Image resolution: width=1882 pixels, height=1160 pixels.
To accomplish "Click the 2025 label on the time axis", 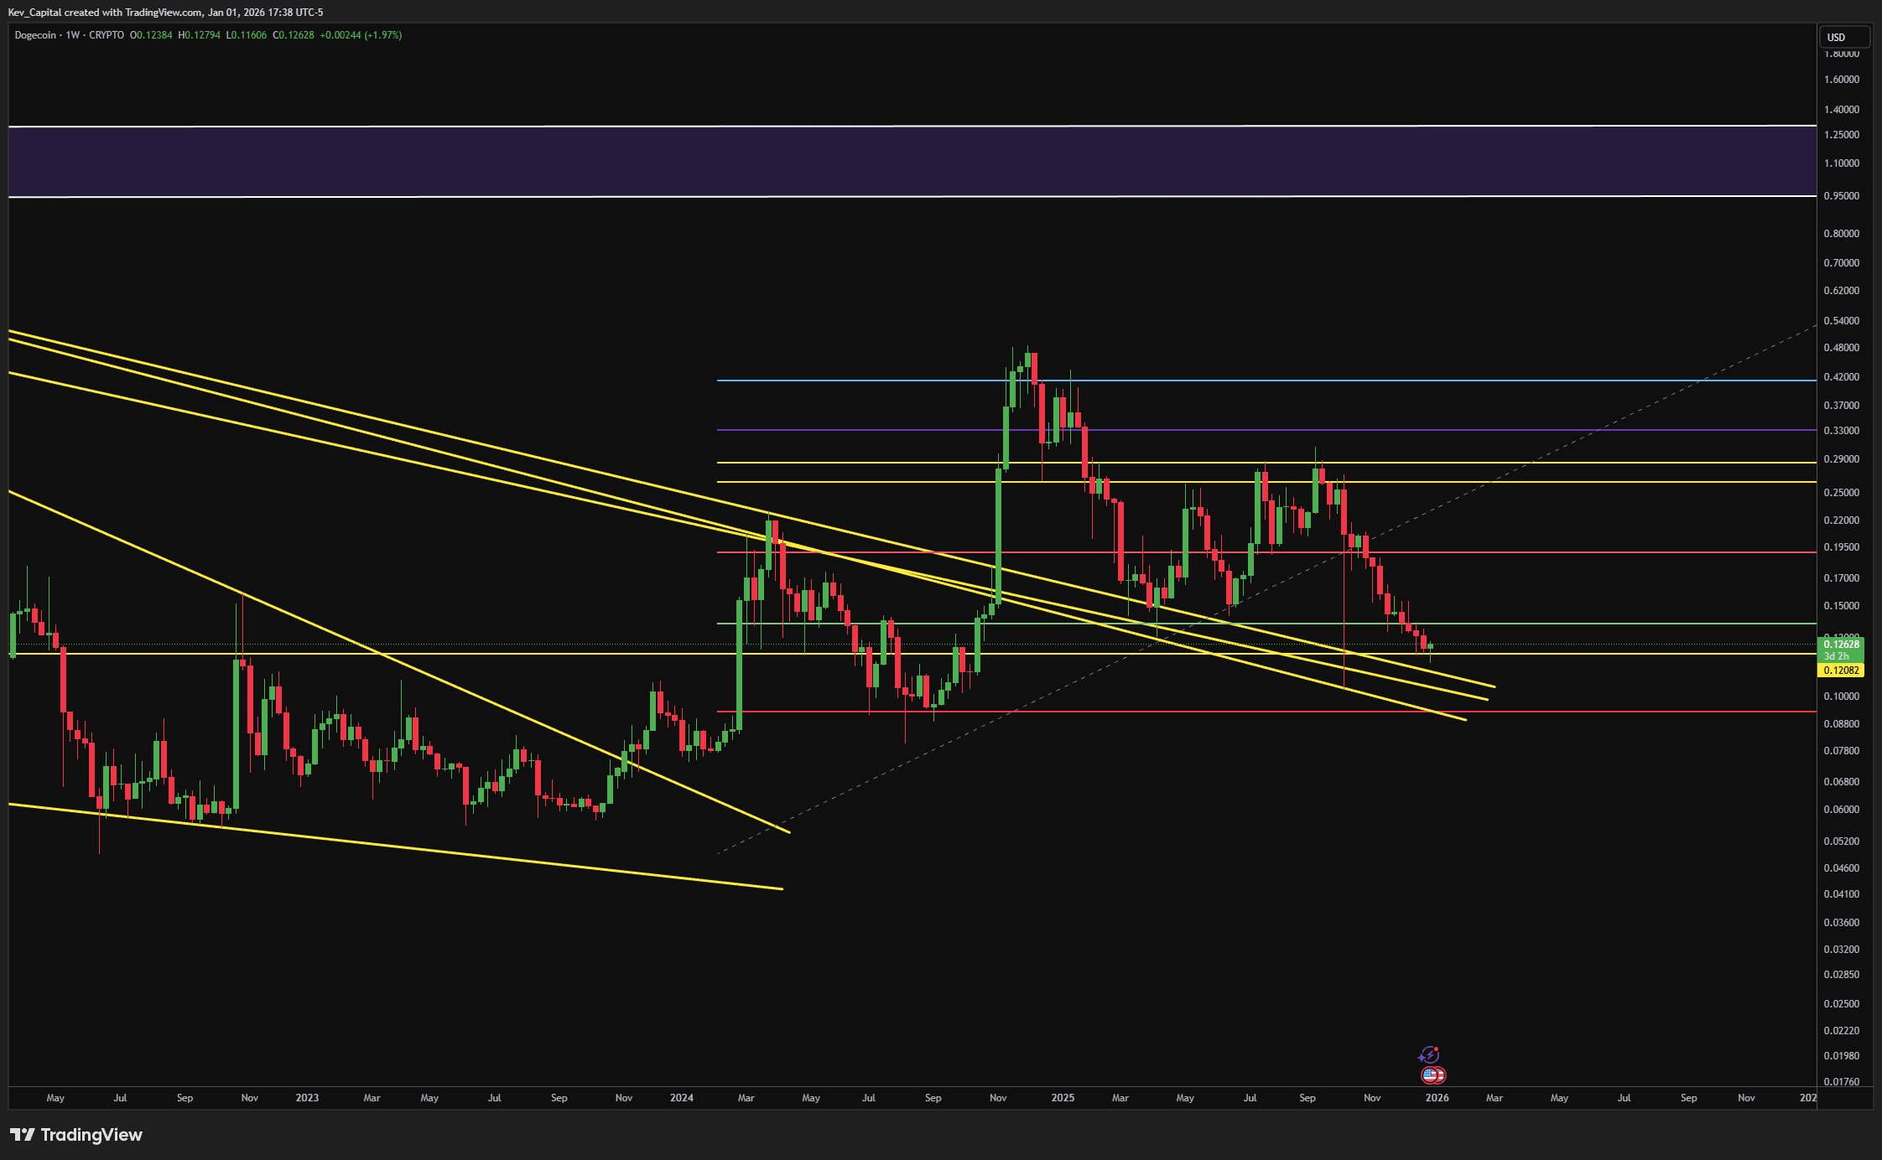I will [1063, 1097].
